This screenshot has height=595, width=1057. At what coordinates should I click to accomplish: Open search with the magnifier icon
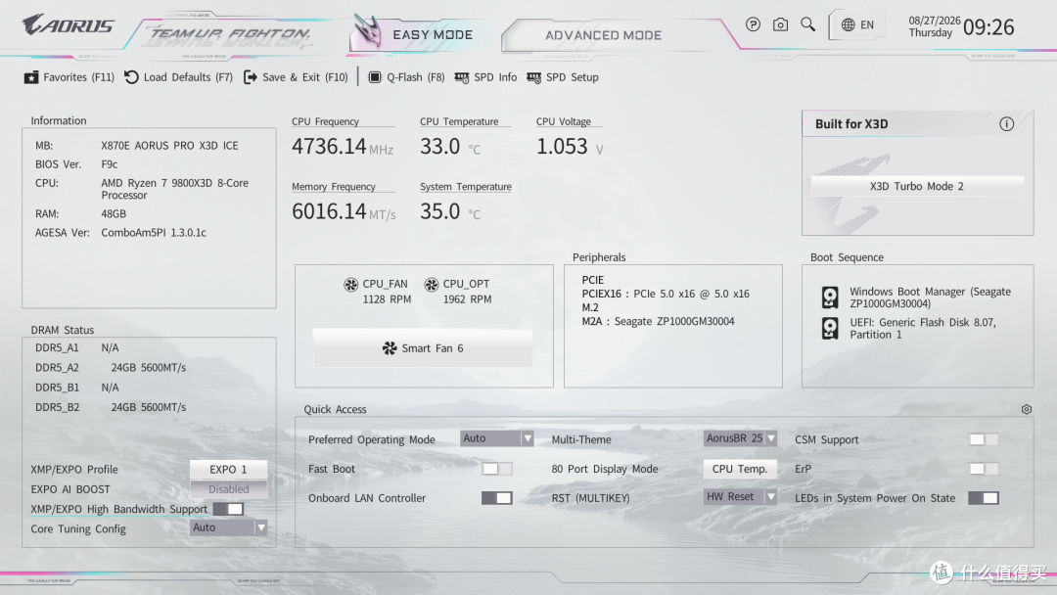pyautogui.click(x=807, y=24)
